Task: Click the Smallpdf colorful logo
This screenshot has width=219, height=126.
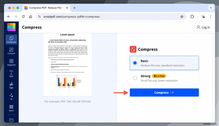Action: [11, 27]
